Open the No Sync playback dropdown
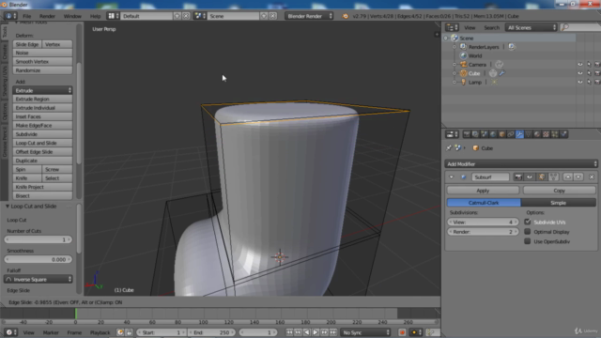This screenshot has height=338, width=601. [365, 332]
